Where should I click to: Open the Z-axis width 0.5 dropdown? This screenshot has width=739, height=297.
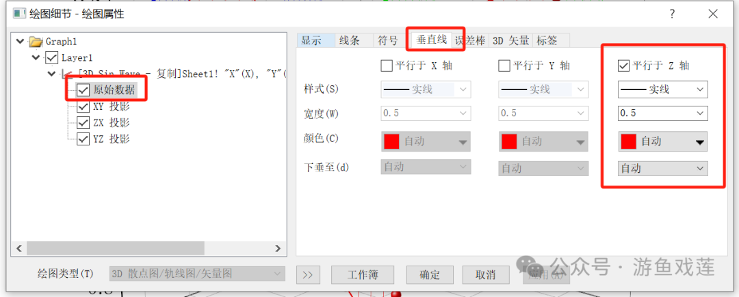[x=662, y=113]
